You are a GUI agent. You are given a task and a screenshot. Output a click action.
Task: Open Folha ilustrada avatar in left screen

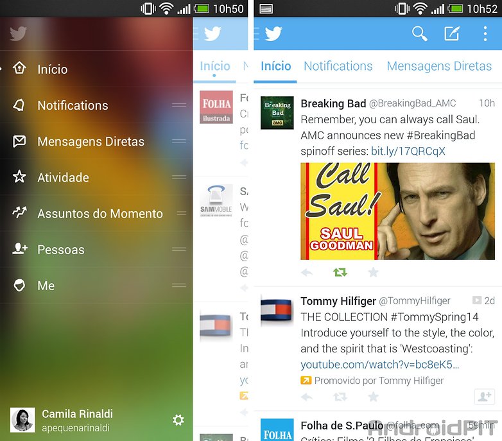(x=216, y=107)
